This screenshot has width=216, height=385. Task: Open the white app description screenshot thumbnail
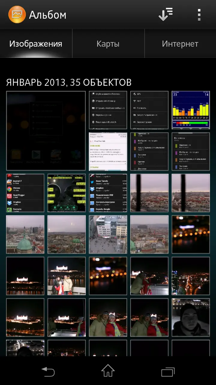point(108,152)
